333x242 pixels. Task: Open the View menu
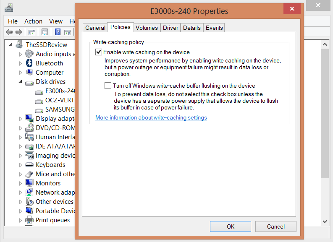pyautogui.click(x=56, y=21)
